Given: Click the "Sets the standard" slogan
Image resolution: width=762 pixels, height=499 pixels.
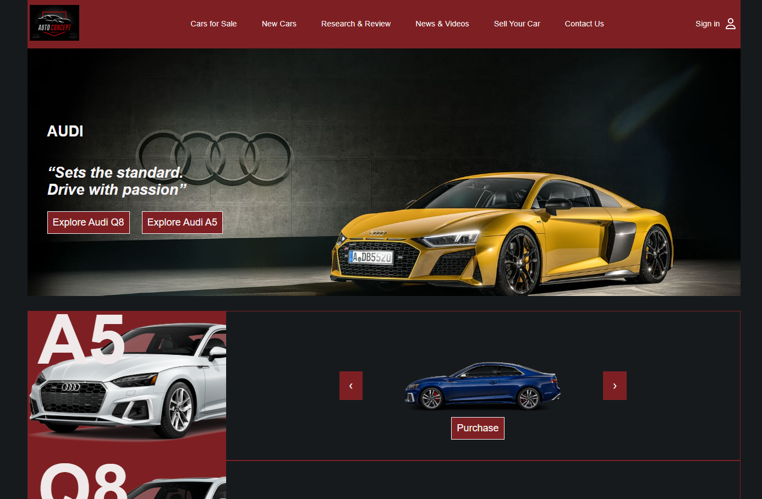Looking at the screenshot, I should (117, 181).
